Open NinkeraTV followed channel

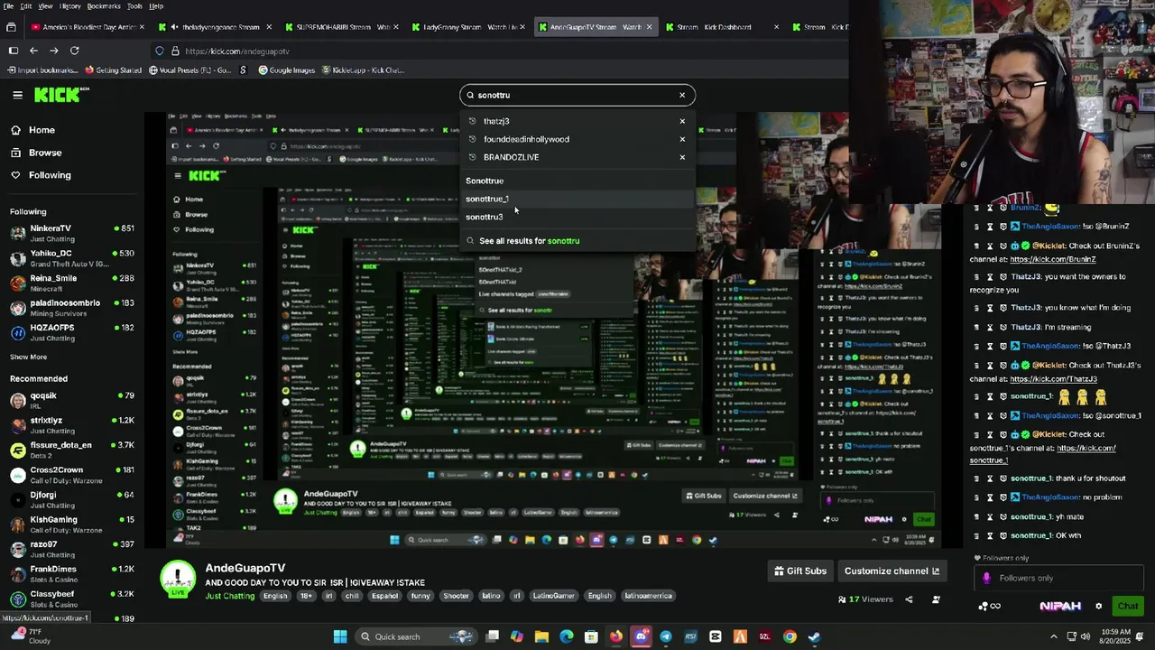(72, 232)
